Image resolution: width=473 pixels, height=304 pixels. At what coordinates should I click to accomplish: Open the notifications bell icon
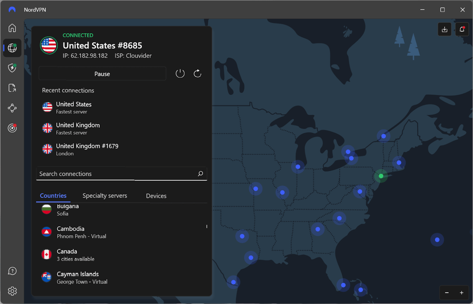click(462, 29)
